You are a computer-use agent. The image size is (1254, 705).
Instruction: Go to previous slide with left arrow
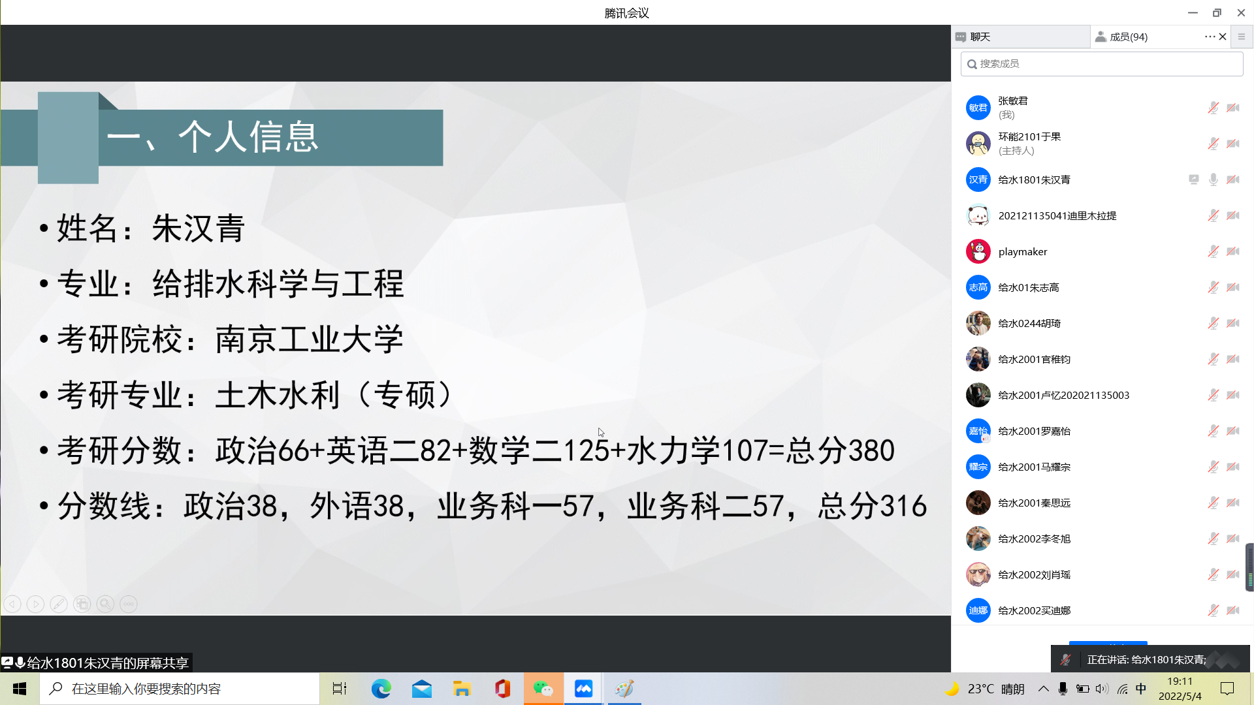click(12, 604)
